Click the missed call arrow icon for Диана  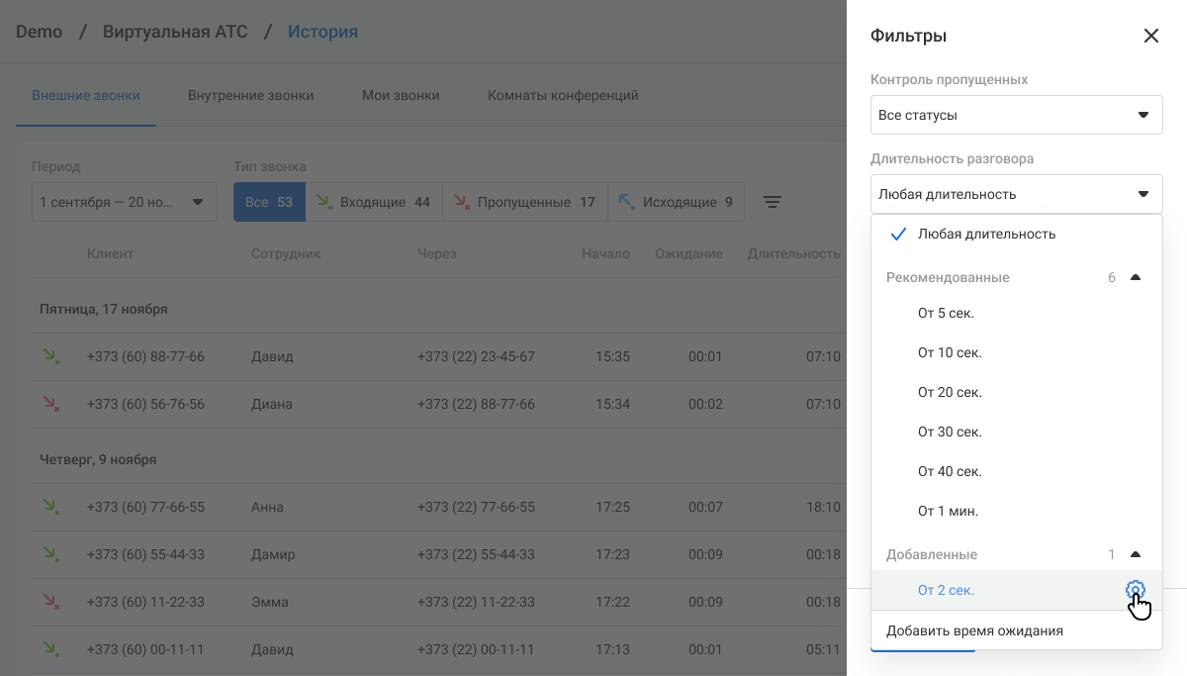[50, 404]
